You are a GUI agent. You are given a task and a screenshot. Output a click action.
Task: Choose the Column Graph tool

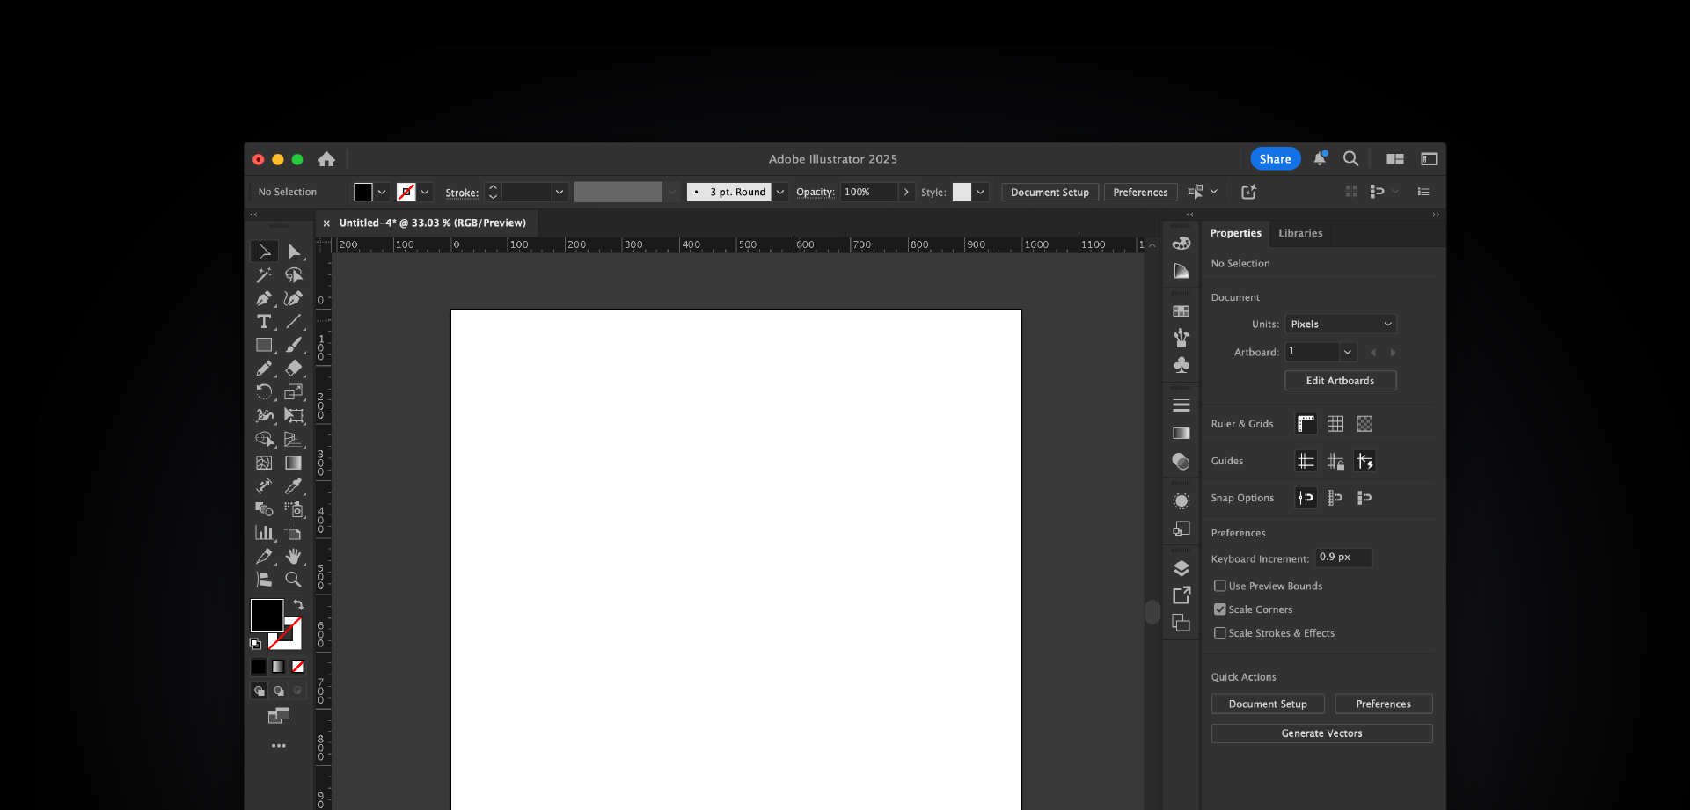[264, 533]
